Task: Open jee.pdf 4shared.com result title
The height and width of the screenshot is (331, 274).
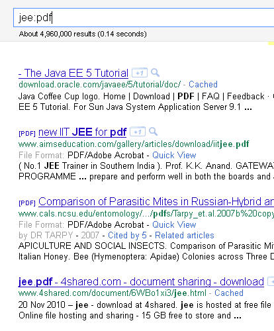Action: pyautogui.click(x=141, y=282)
